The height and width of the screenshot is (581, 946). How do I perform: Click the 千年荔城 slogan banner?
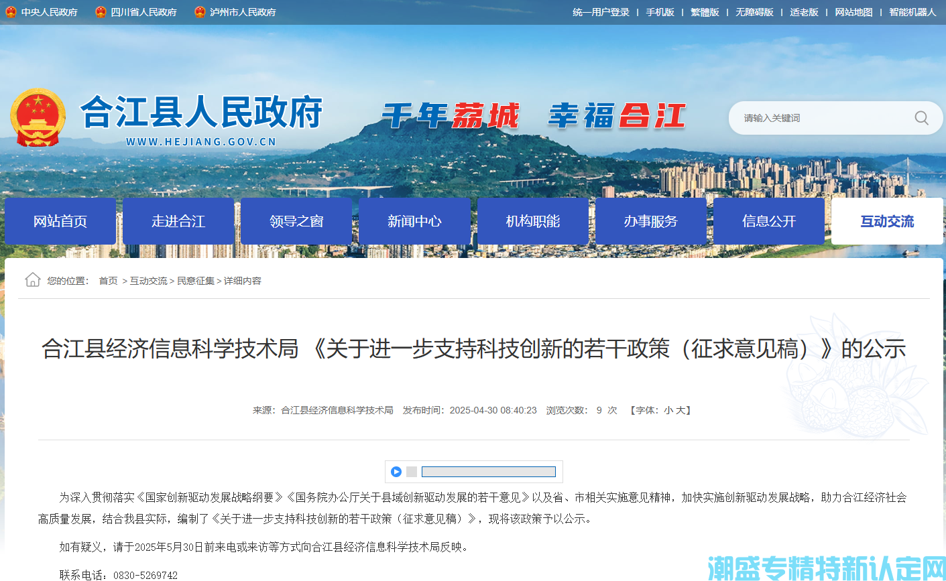[x=451, y=116]
